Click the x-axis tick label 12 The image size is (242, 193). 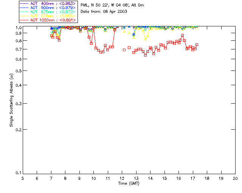tap(122, 178)
